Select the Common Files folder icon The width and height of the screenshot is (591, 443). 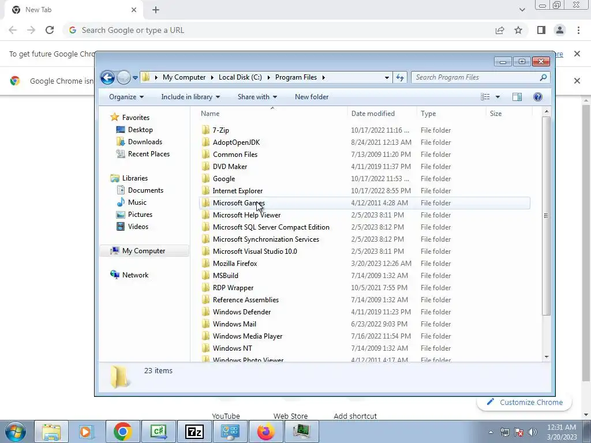[205, 155]
